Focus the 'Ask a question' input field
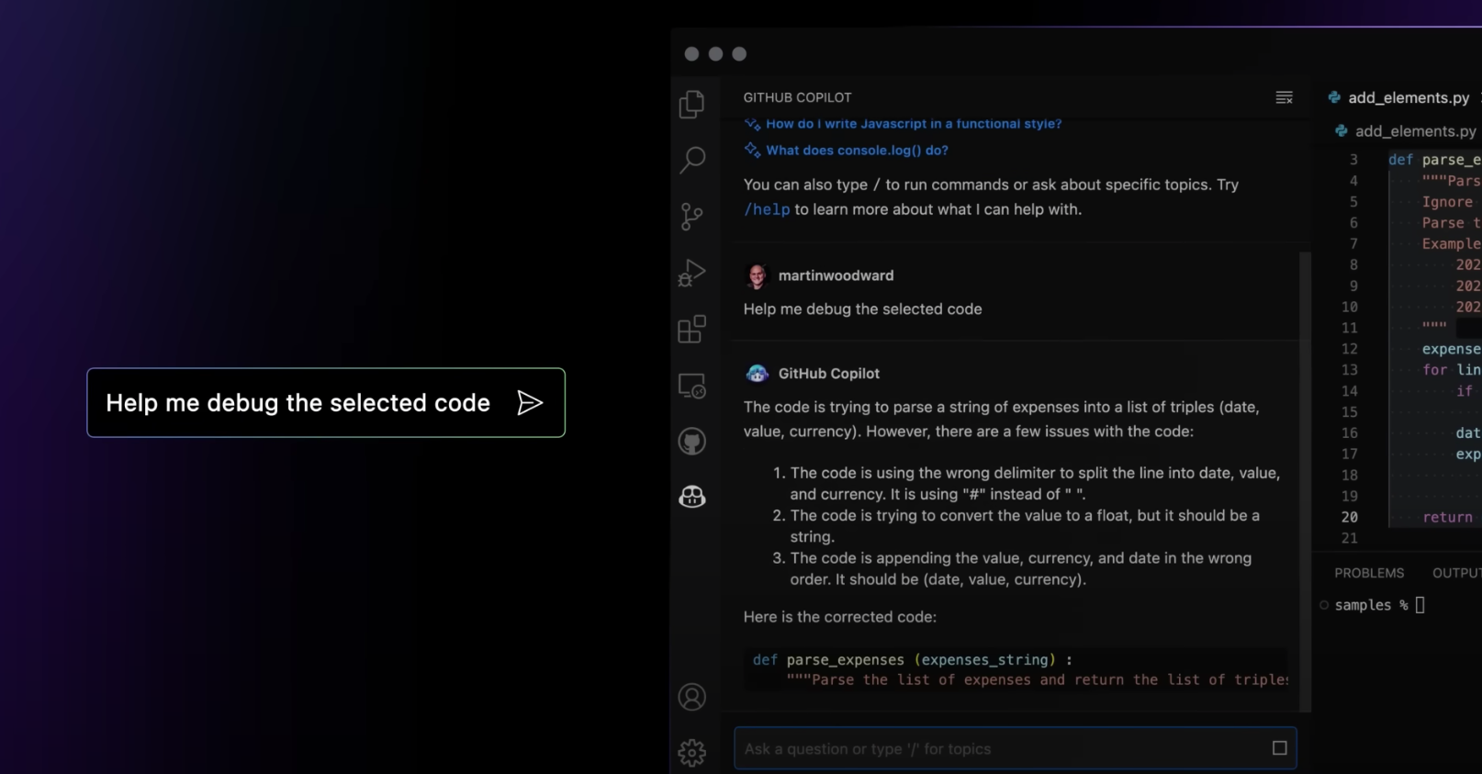The image size is (1482, 774). (x=1016, y=748)
